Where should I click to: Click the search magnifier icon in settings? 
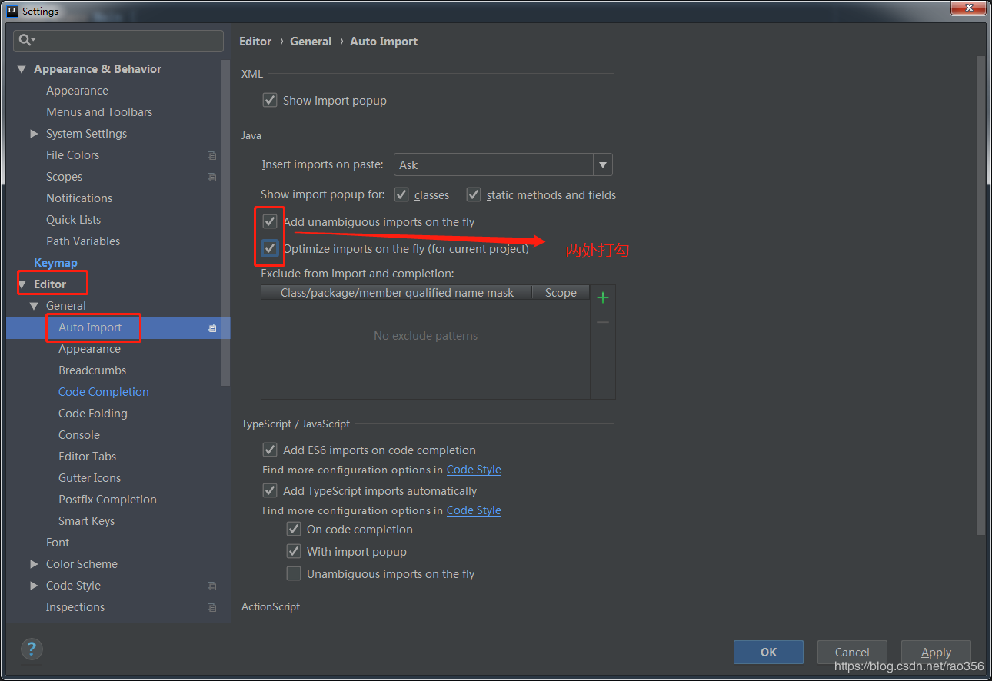pyautogui.click(x=26, y=40)
